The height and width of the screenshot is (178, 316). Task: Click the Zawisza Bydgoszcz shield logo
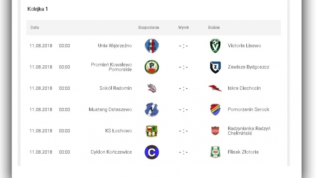pos(215,67)
